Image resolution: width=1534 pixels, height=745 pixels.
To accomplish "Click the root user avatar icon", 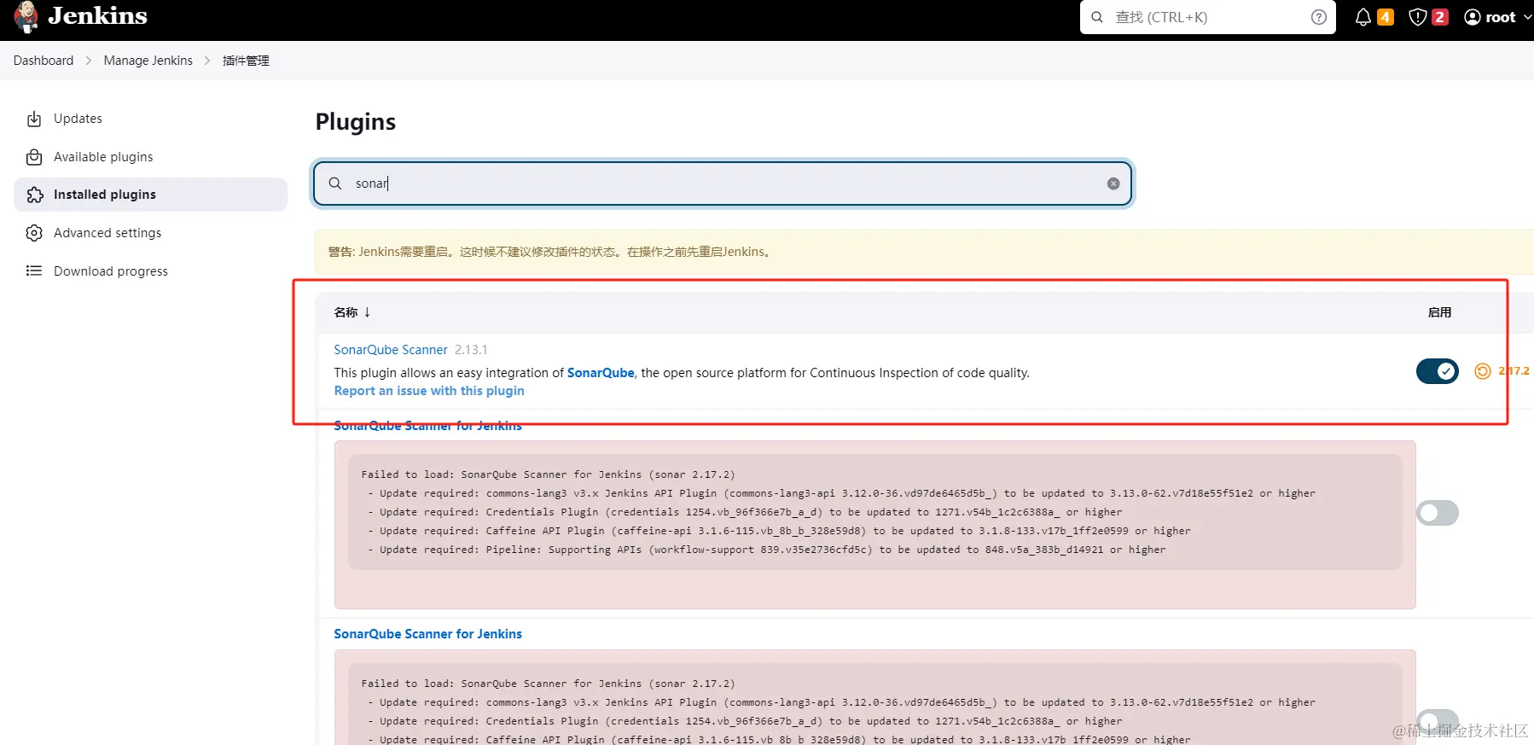I will 1473,17.
